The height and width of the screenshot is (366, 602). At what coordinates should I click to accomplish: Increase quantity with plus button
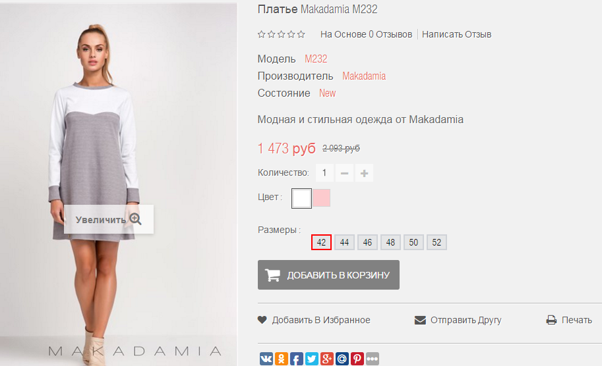[x=364, y=173]
